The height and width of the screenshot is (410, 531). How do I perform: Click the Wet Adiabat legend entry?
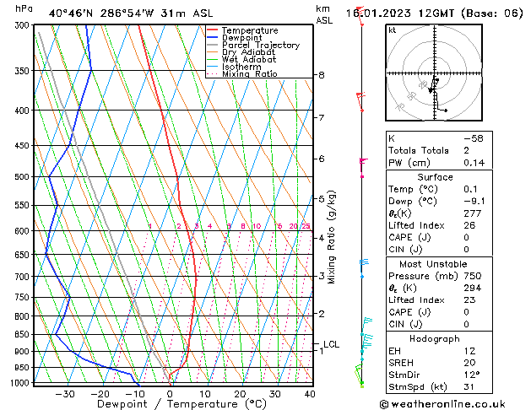(x=249, y=59)
